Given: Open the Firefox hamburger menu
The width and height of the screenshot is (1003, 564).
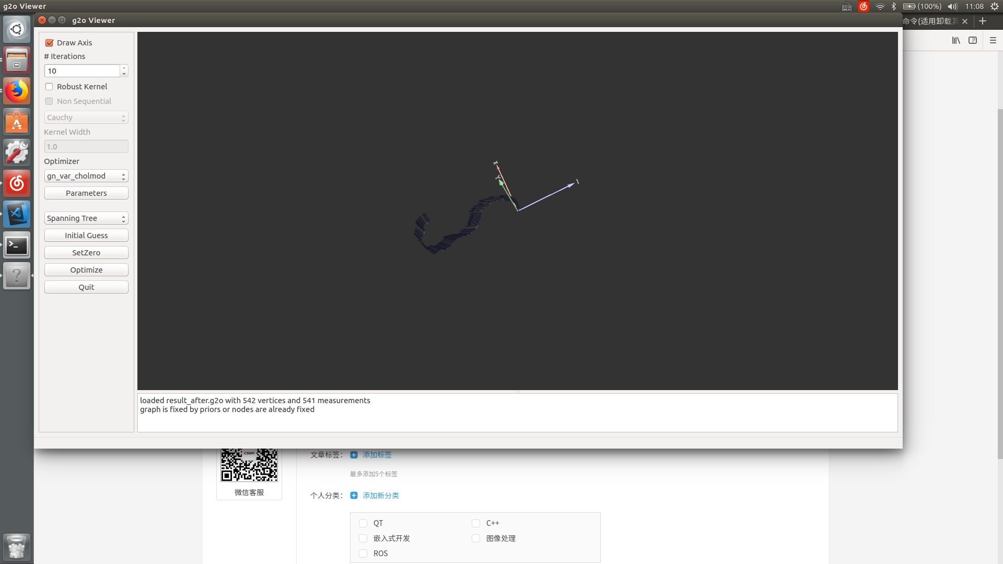Looking at the screenshot, I should [x=993, y=40].
